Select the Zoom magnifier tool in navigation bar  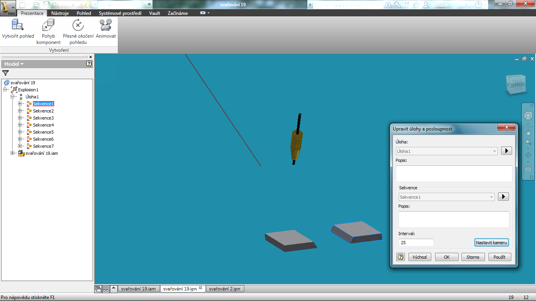pyautogui.click(x=528, y=143)
